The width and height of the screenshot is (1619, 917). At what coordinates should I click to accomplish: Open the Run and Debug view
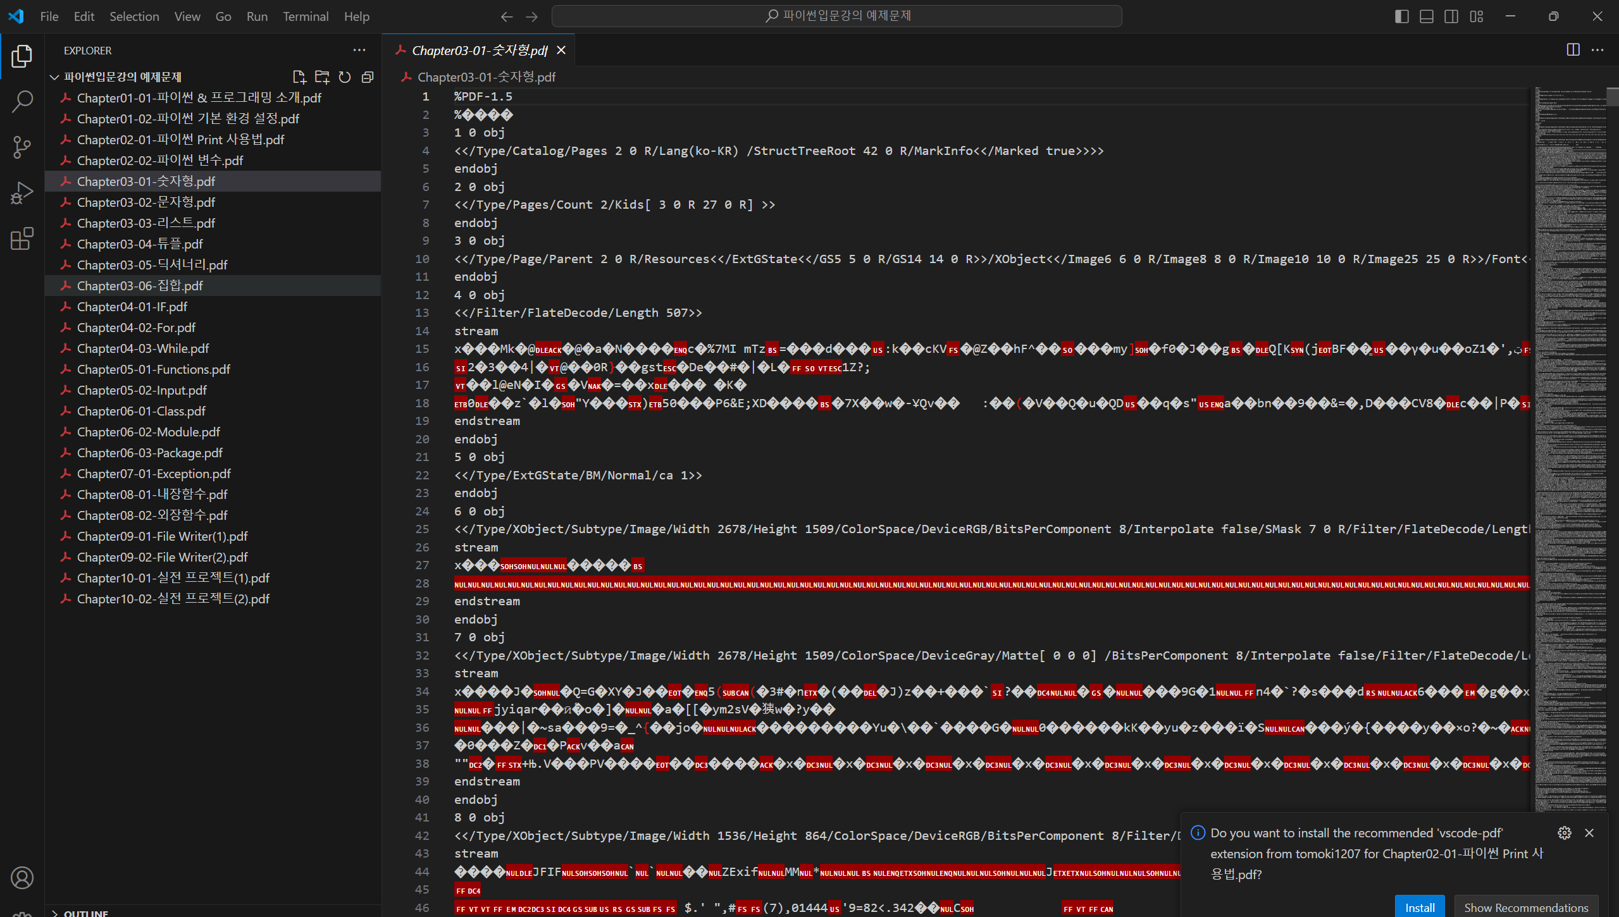(22, 193)
